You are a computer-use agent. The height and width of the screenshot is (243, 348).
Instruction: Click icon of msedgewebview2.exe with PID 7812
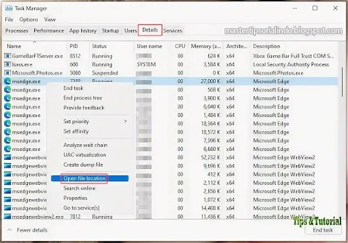click(7, 216)
